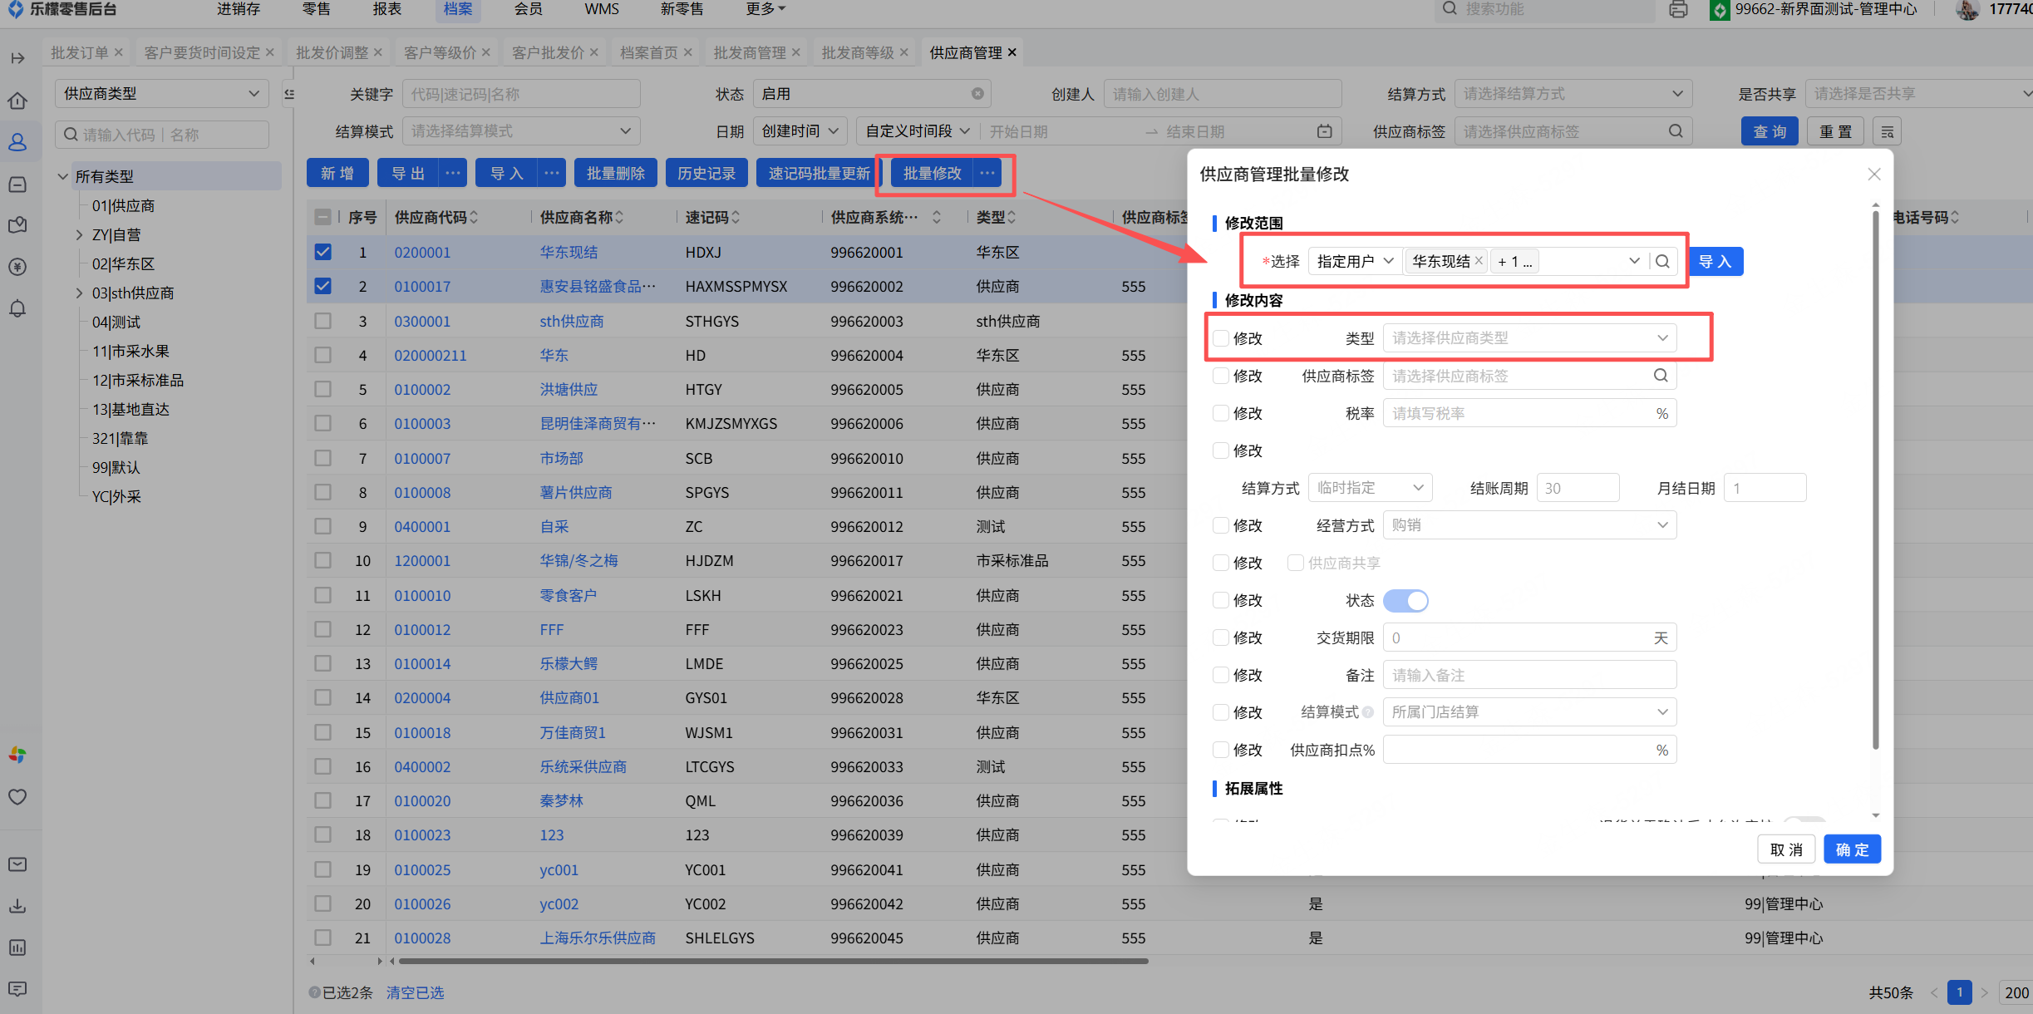
Task: Click the magnifier icon next to 导入 in dialog
Action: pos(1662,262)
